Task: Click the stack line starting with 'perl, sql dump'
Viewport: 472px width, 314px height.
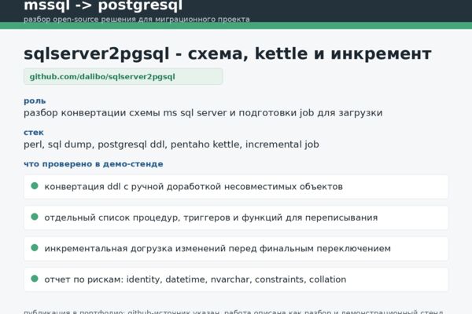Action: pos(171,144)
